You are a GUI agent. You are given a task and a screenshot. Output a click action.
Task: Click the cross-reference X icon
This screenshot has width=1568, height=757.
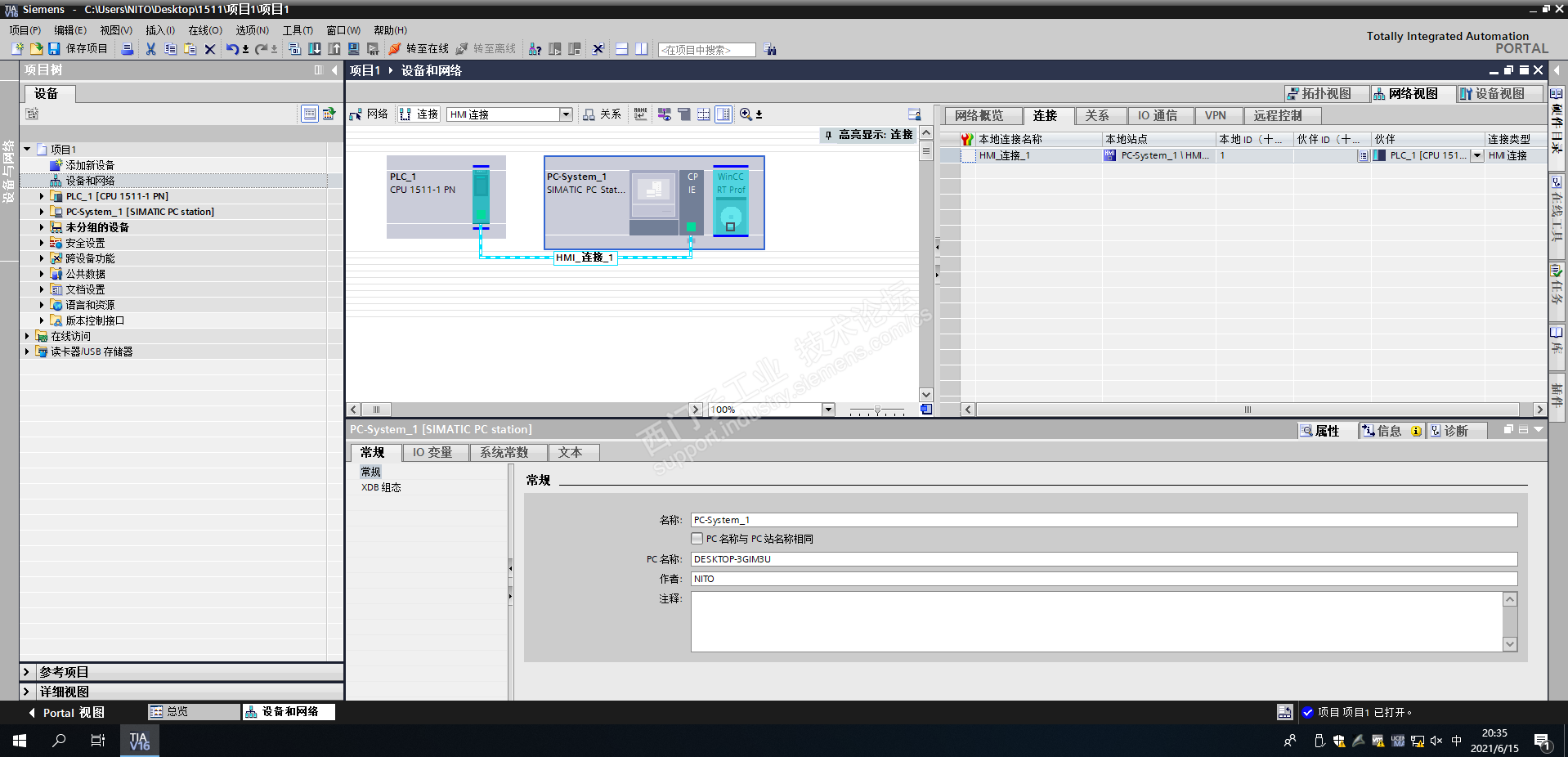pos(598,49)
